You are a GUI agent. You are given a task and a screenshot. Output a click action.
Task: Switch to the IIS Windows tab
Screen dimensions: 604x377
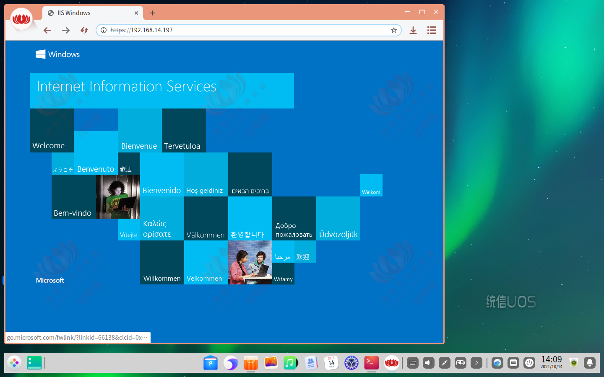pos(93,13)
